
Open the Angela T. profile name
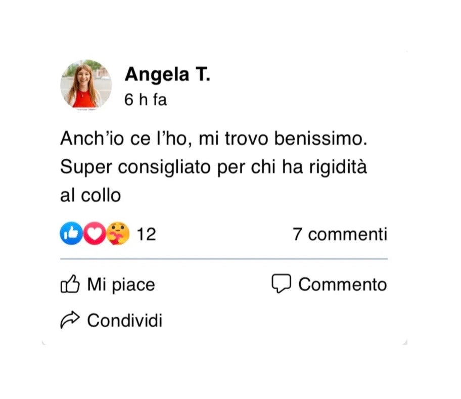(167, 74)
